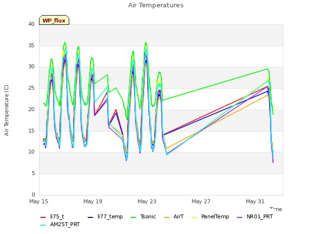Viewport: 312px width, 234px height.
Task: Click the Air Temperature (C) axis title
Action: click(6, 111)
